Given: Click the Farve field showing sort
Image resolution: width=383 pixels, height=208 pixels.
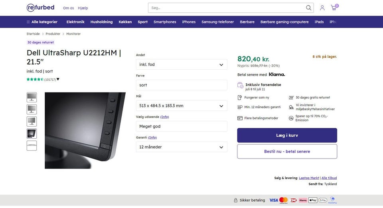Looking at the screenshot, I should pyautogui.click(x=182, y=85).
